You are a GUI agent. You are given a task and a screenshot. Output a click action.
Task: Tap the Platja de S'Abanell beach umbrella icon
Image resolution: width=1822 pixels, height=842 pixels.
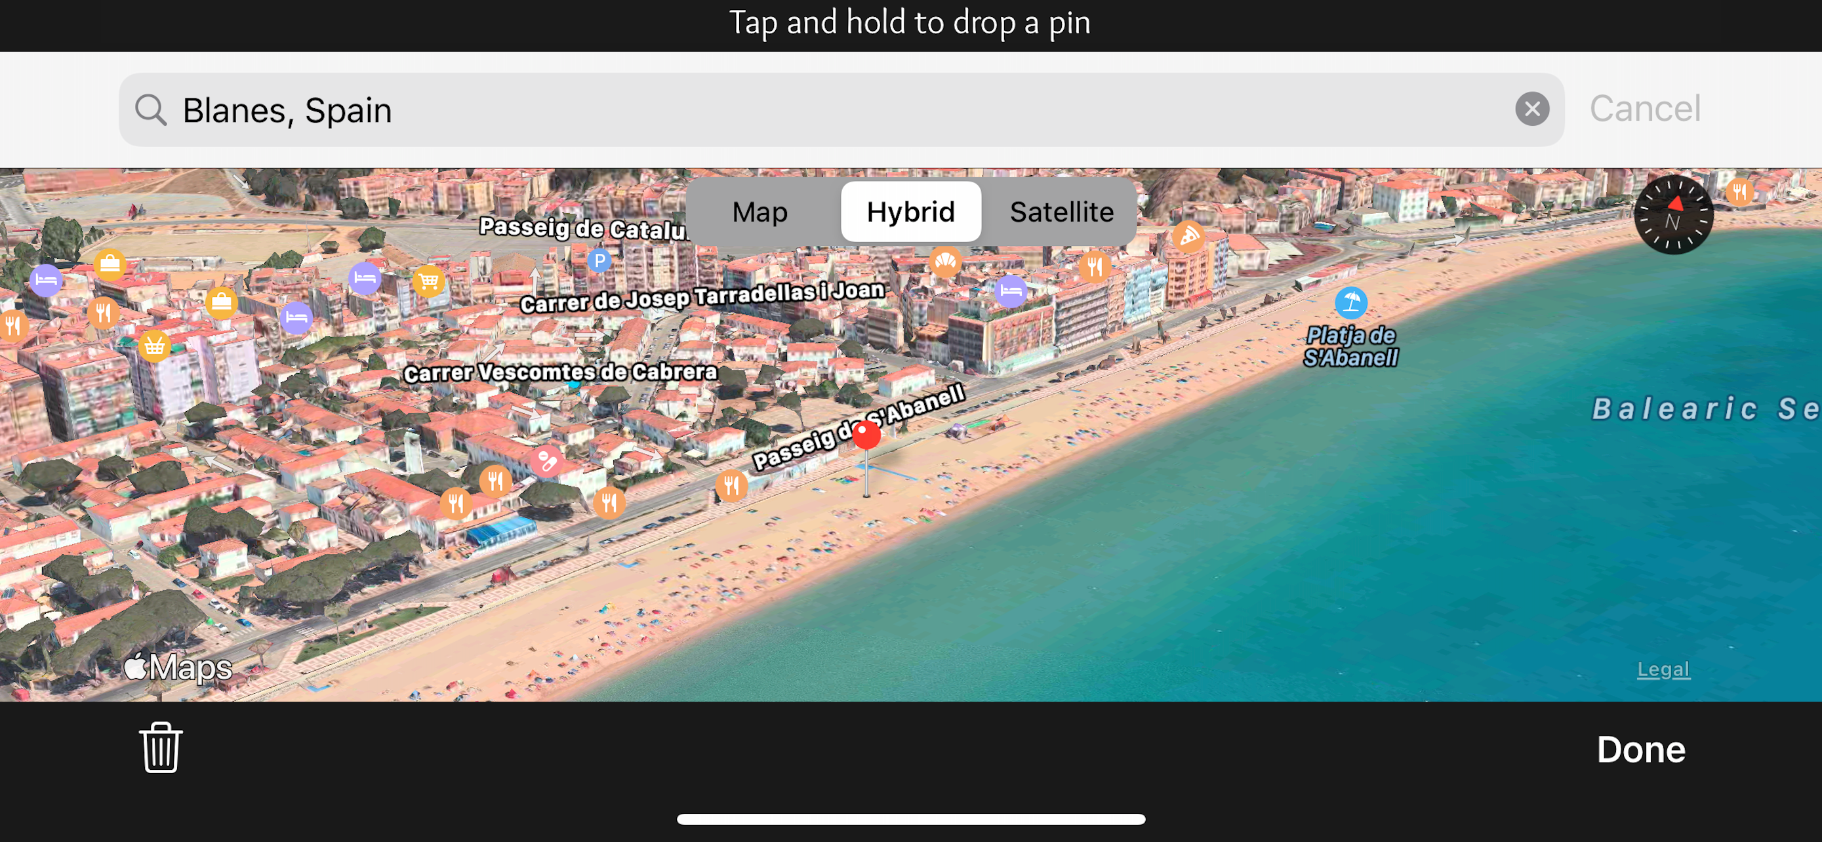pos(1350,302)
